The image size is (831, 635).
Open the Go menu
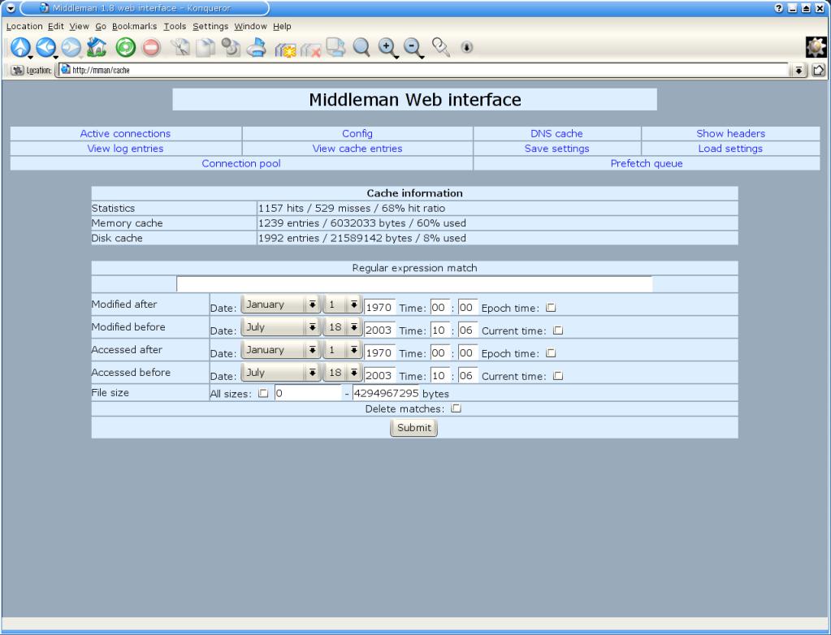[101, 26]
